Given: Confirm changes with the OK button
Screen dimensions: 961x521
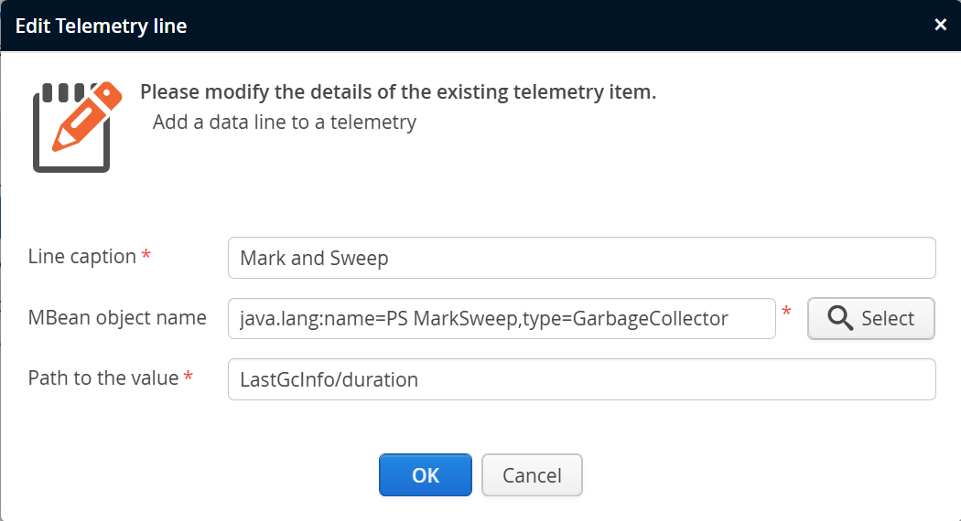Looking at the screenshot, I should coord(426,475).
